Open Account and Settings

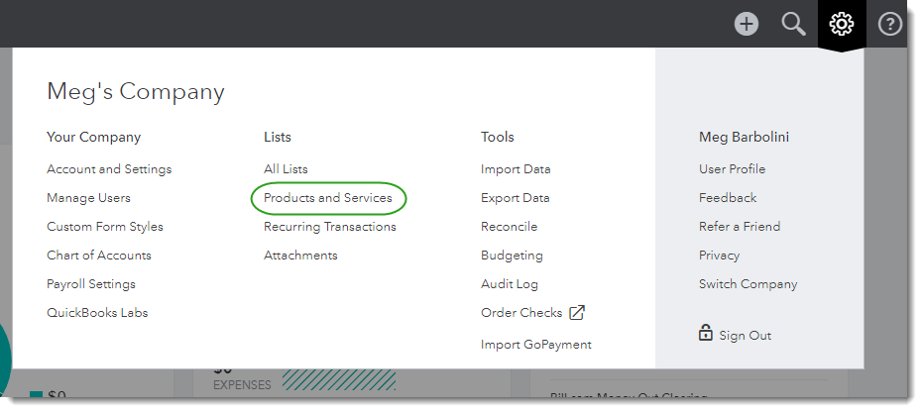click(x=109, y=169)
